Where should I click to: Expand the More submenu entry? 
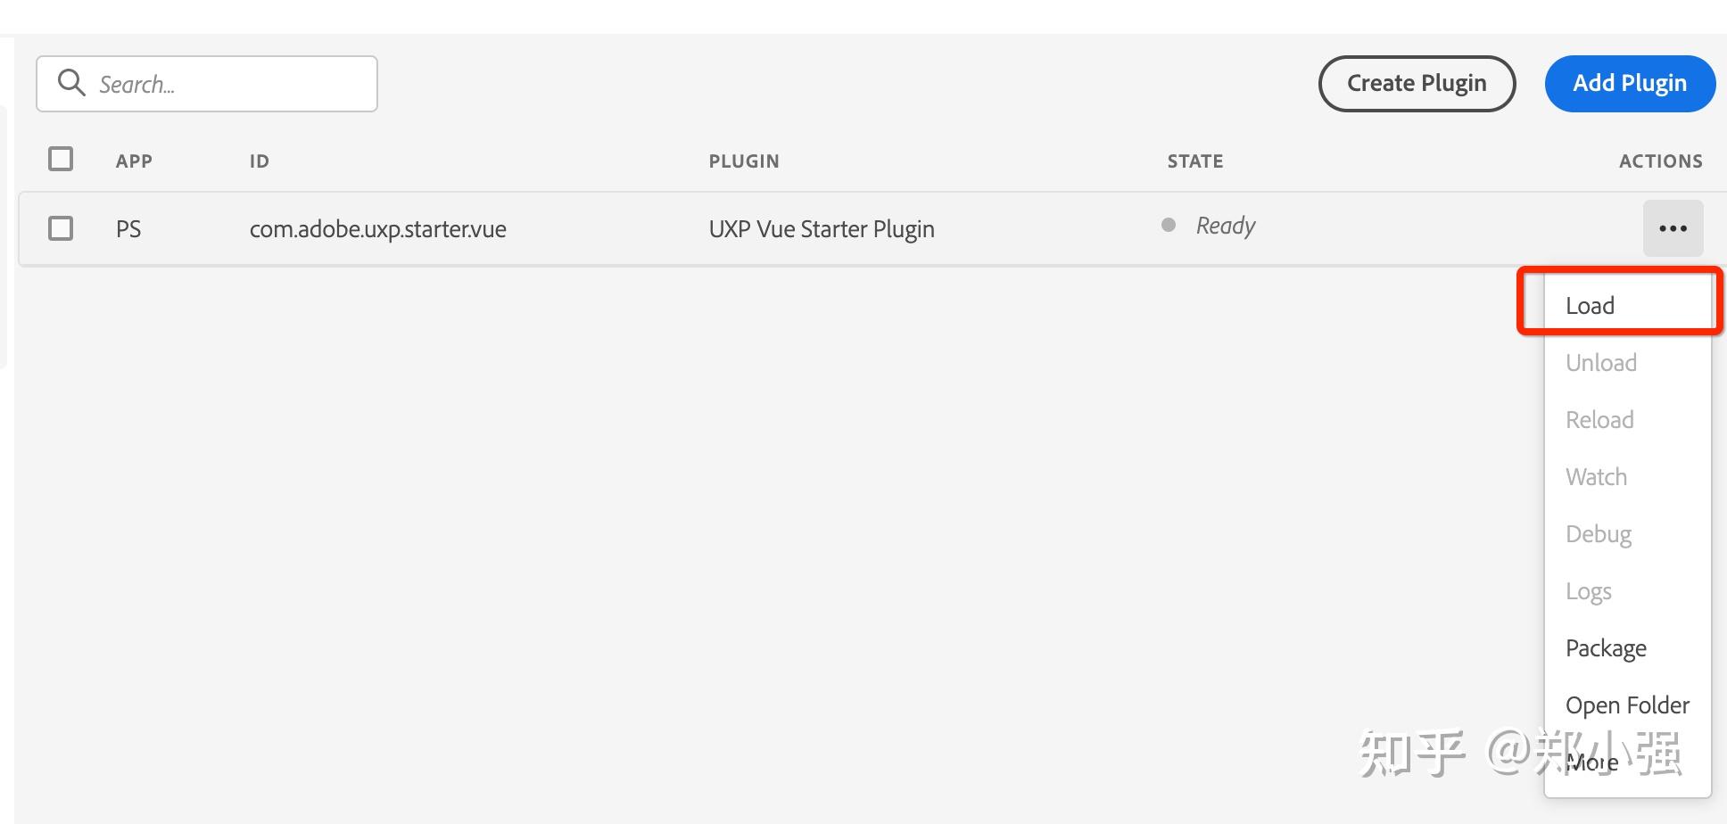[x=1591, y=762]
